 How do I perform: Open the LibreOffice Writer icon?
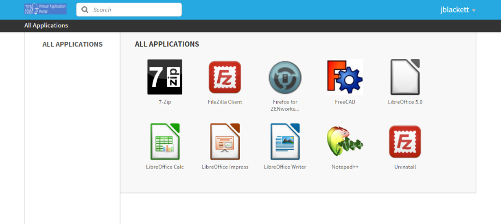[285, 141]
